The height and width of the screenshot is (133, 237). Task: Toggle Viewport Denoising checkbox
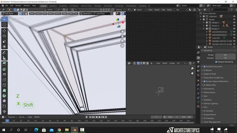[x=216, y=62]
